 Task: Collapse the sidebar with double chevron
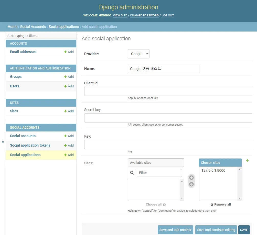click(3, 142)
